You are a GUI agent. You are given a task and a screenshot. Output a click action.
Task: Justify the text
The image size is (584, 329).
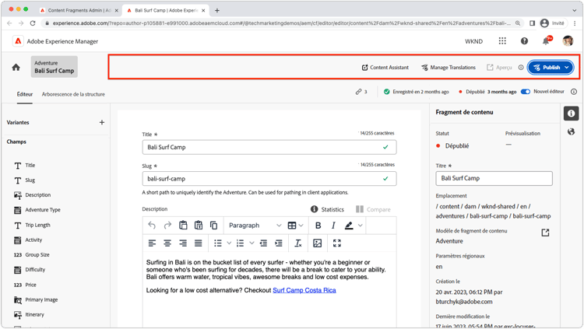(198, 243)
